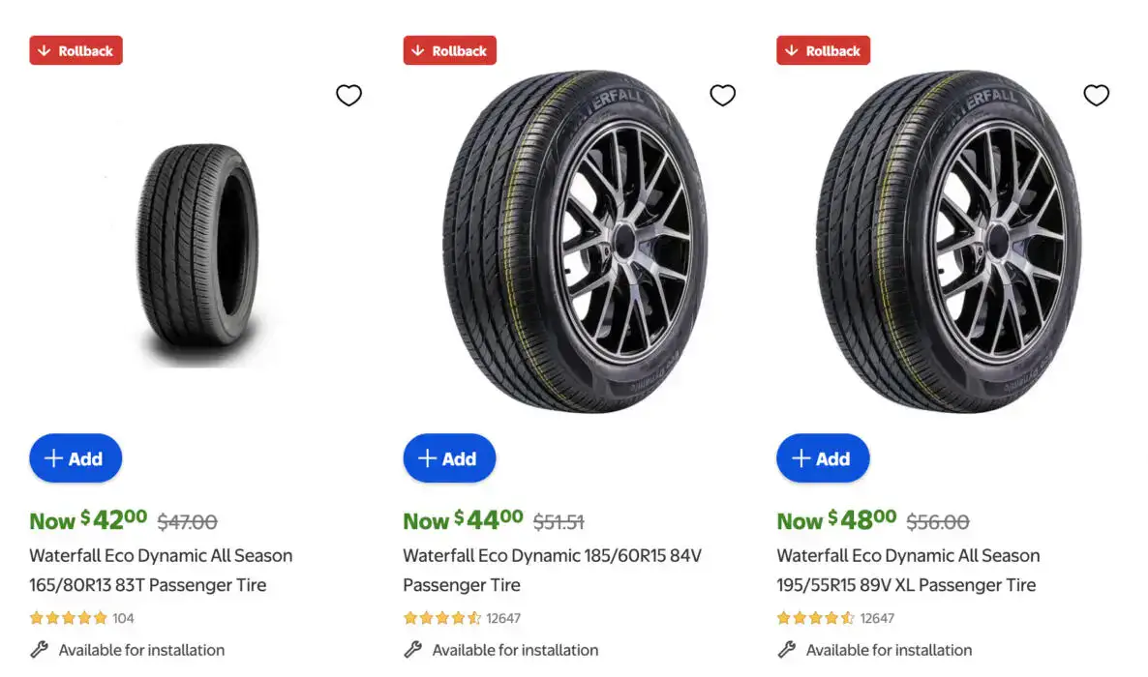Open Waterfall Eco Dynamic 195/55R15 89V XL link
Image resolution: width=1148 pixels, height=677 pixels.
908,571
